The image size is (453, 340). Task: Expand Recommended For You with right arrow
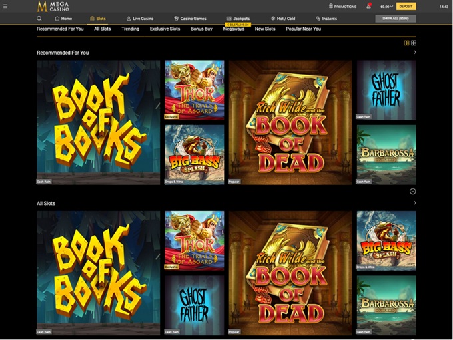tap(414, 52)
